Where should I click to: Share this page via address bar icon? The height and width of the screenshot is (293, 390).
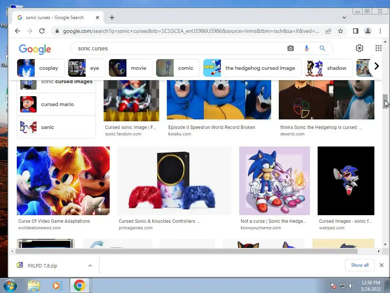328,31
